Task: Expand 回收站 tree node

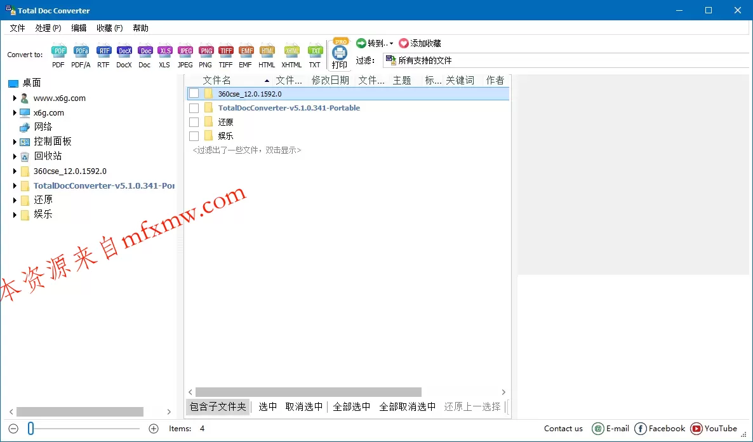Action: coord(15,157)
